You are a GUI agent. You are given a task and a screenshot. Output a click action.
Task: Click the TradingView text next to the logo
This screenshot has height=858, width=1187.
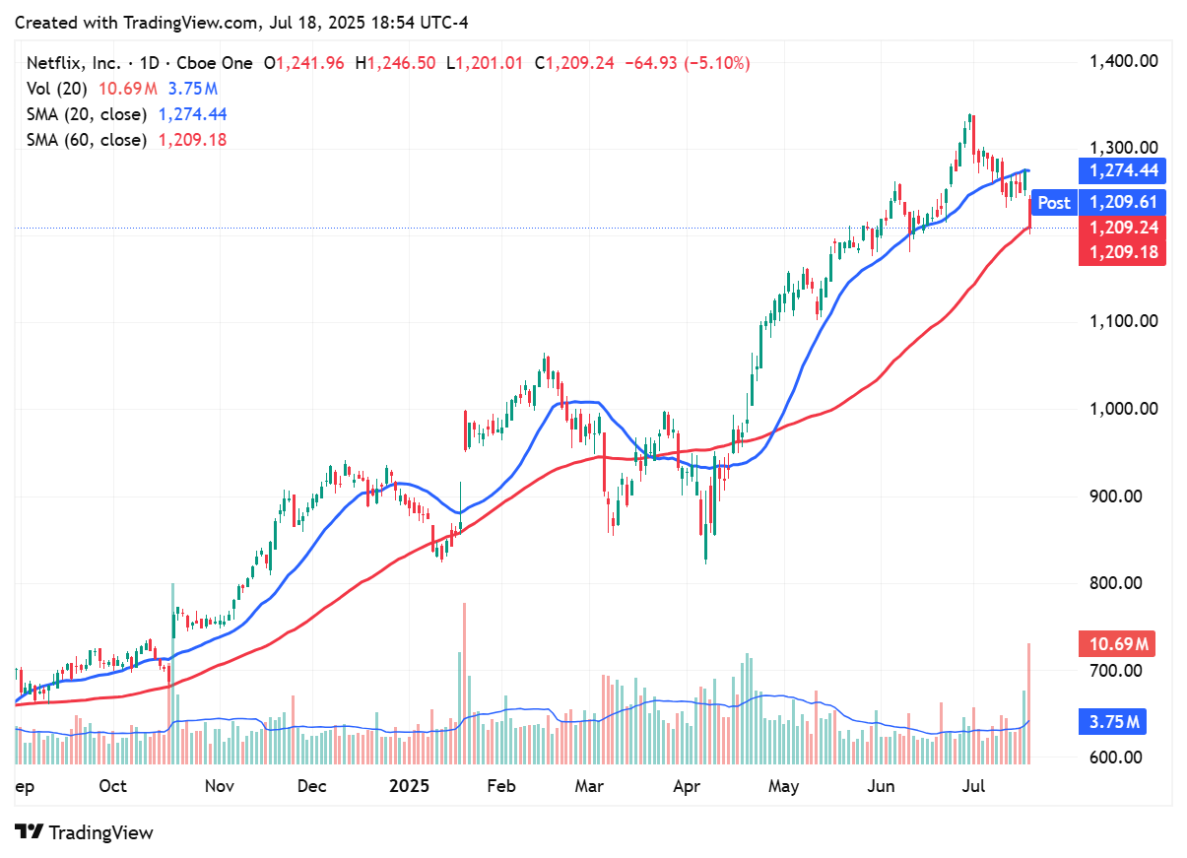[x=102, y=832]
